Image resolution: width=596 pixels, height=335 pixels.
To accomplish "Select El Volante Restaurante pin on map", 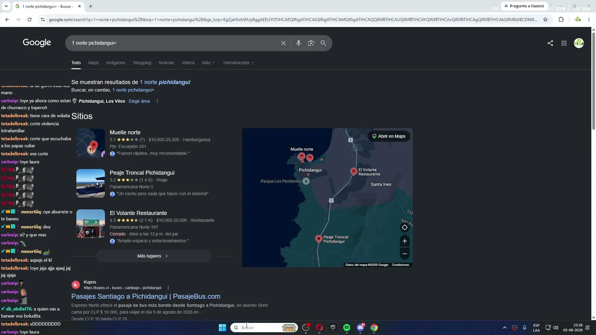I will [x=354, y=171].
